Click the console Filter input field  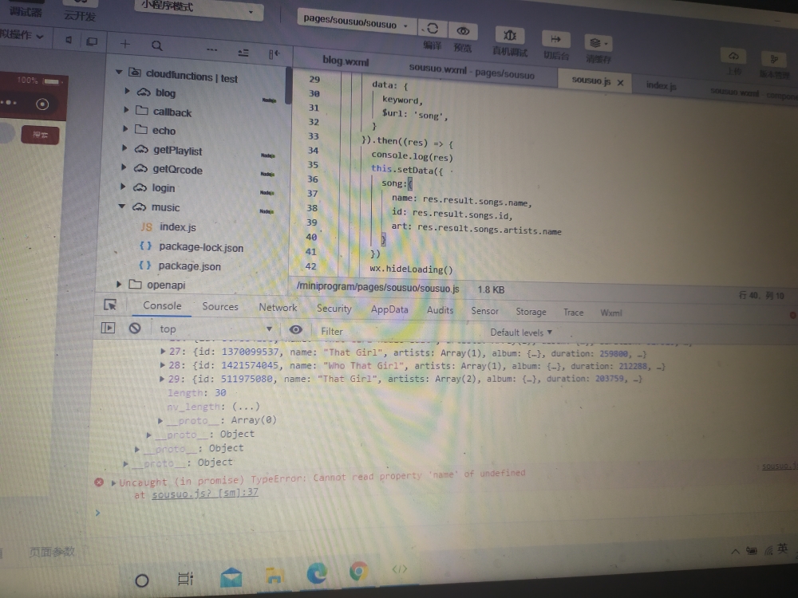pyautogui.click(x=397, y=331)
